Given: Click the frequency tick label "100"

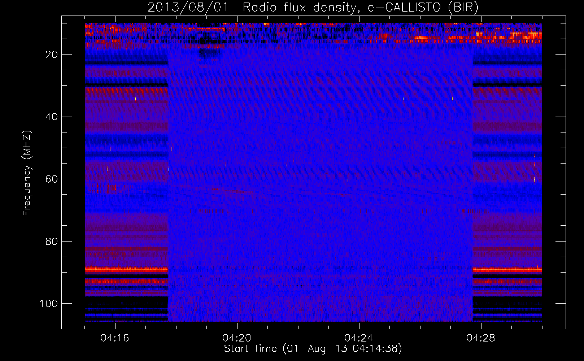Looking at the screenshot, I should point(49,304).
